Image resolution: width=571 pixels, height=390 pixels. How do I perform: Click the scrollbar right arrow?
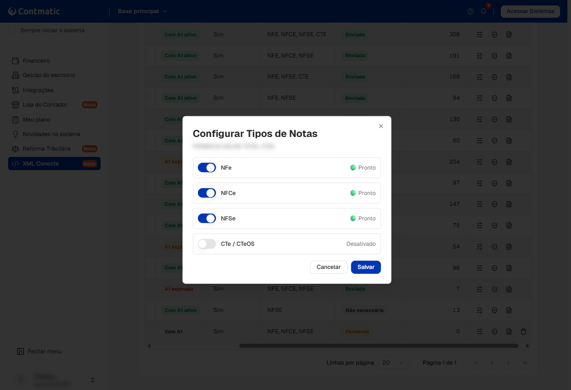coord(527,346)
